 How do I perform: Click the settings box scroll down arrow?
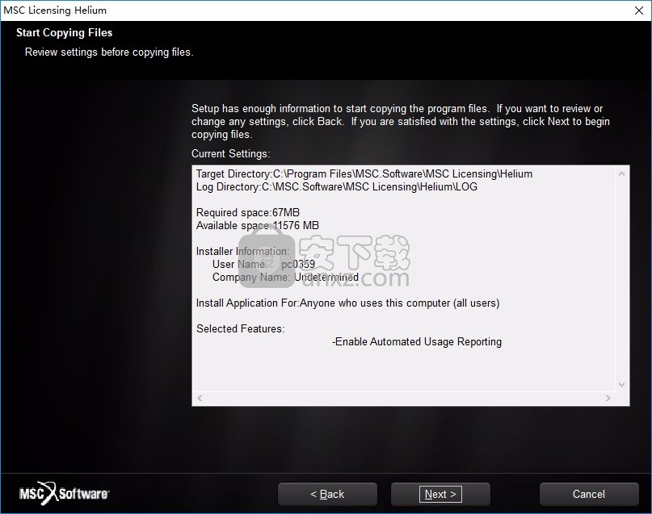[x=621, y=384]
